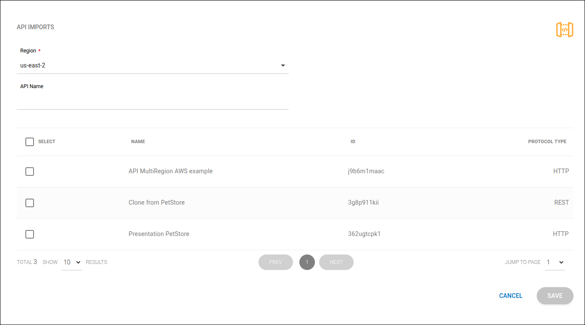
Task: Click the Region dropdown arrow
Action: pos(283,65)
